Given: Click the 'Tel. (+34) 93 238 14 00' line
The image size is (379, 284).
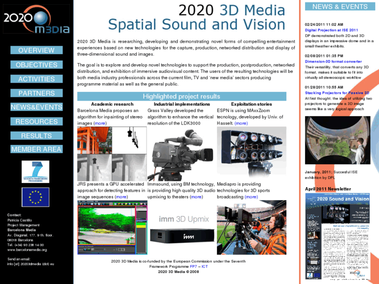Looking at the screenshot, I should coord(26,245).
